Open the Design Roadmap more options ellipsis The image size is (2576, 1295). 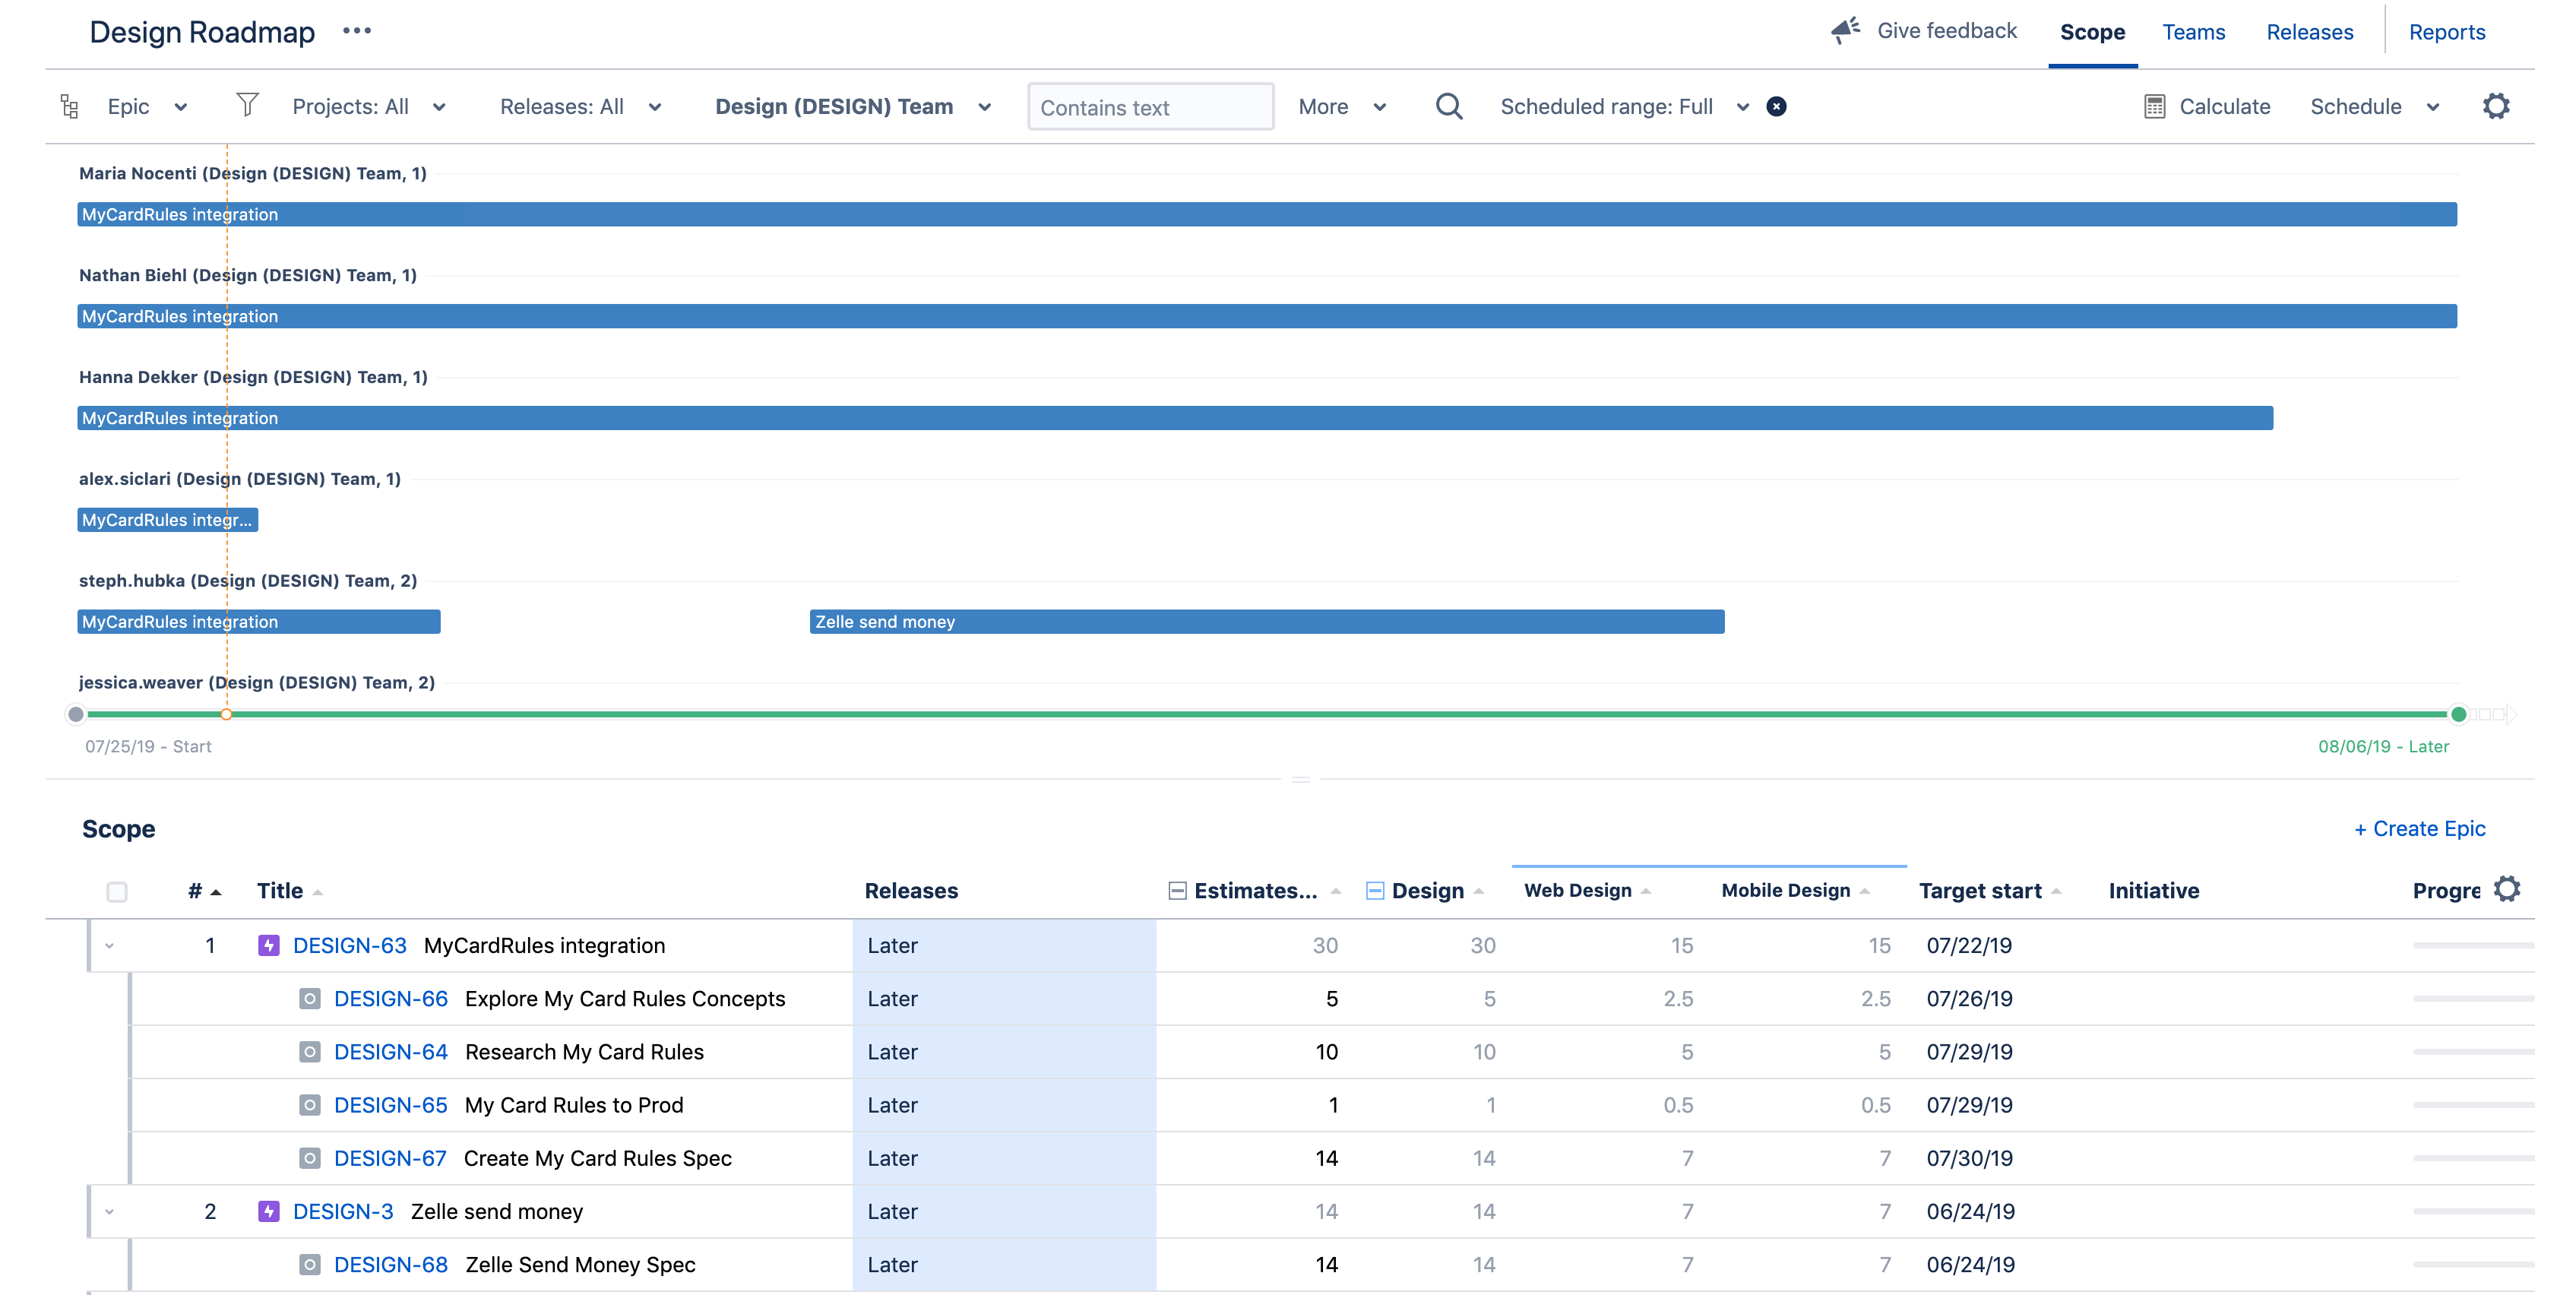[357, 31]
